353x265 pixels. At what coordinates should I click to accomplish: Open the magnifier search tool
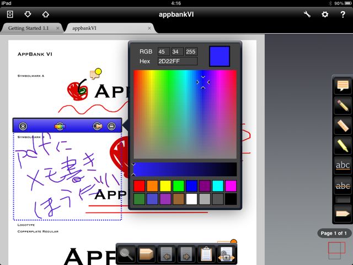[x=126, y=254]
